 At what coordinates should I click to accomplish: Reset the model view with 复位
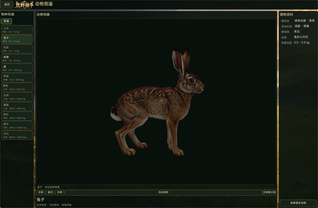click(x=50, y=193)
